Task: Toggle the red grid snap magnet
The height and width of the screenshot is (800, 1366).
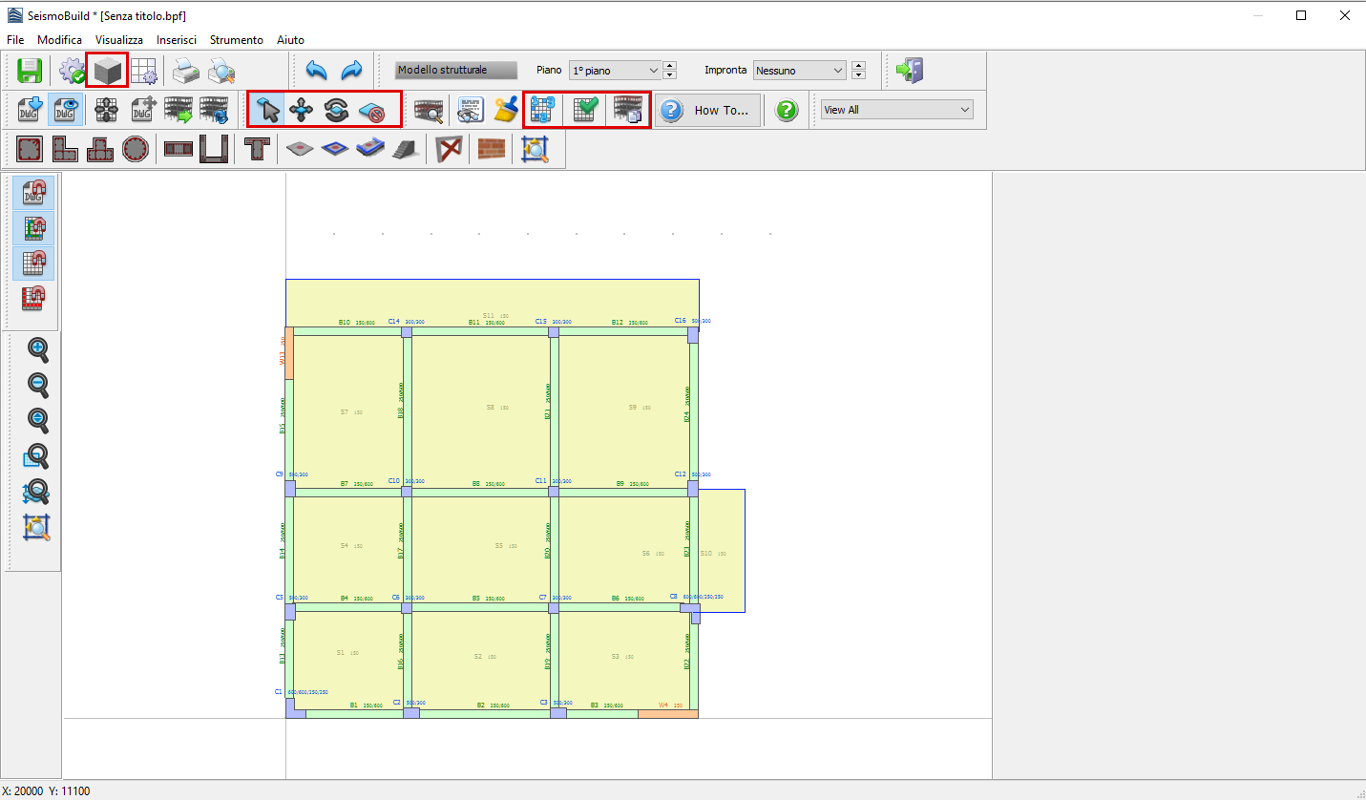Action: [x=34, y=298]
